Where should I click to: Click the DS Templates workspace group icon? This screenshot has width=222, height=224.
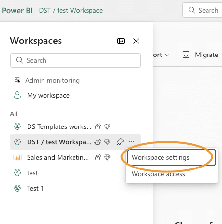[17, 126]
